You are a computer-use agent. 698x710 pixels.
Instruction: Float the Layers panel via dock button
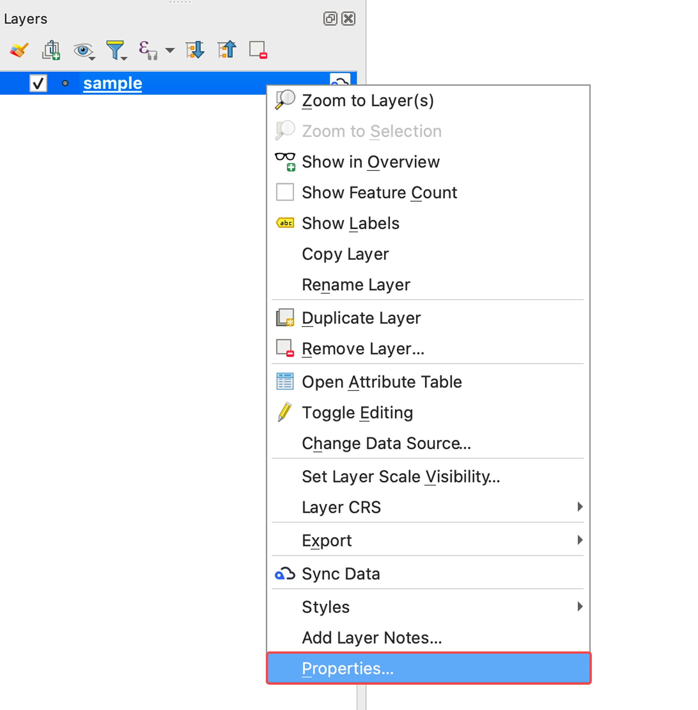tap(330, 19)
